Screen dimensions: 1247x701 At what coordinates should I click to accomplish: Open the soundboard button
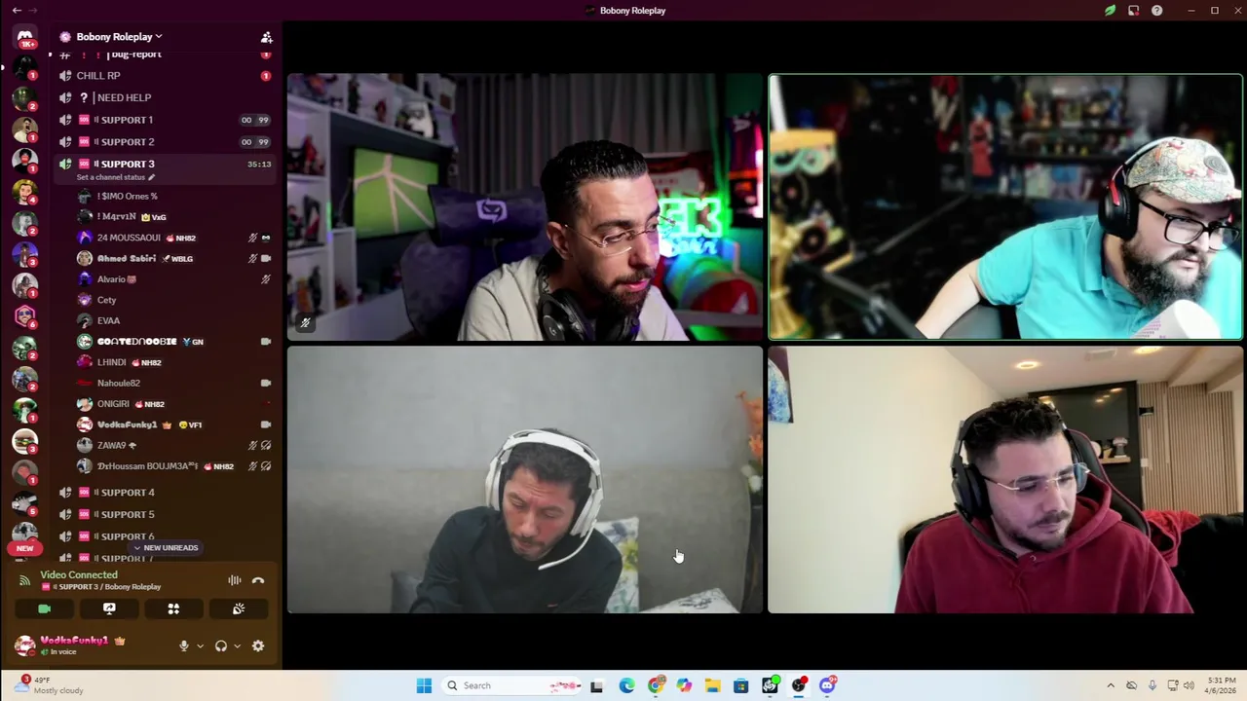pyautogui.click(x=239, y=609)
